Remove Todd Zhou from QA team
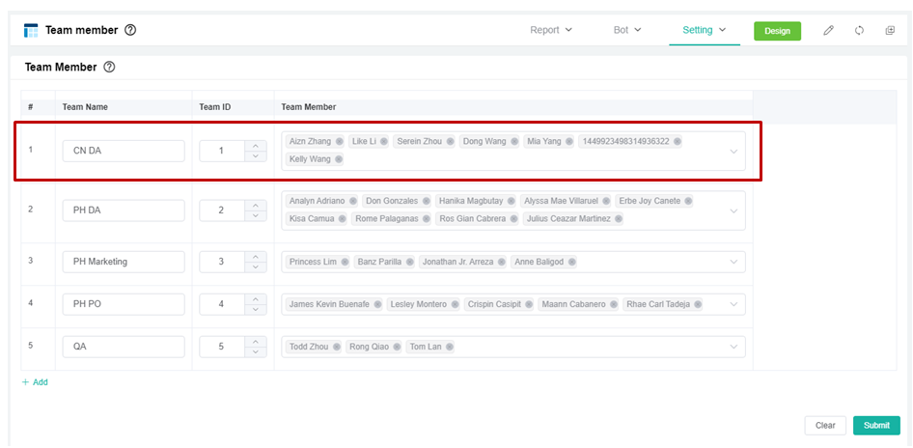The width and height of the screenshot is (913, 448). point(337,348)
